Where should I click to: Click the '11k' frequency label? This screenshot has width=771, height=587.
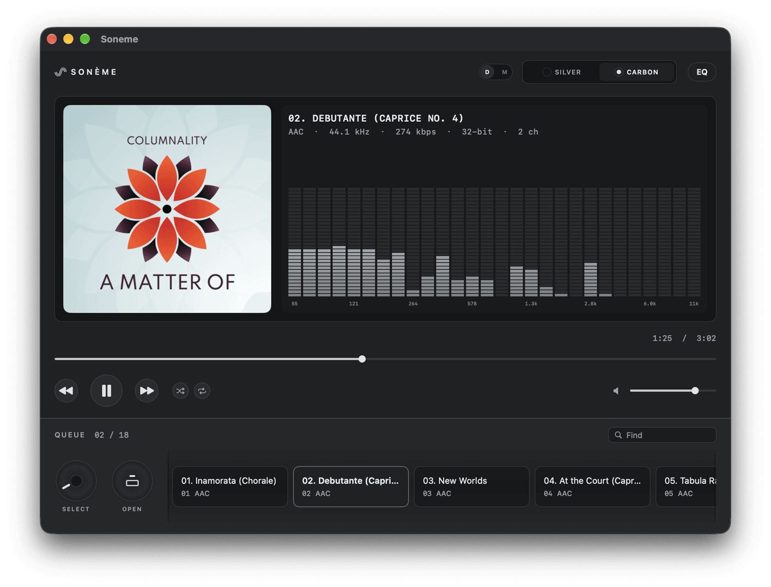click(693, 304)
